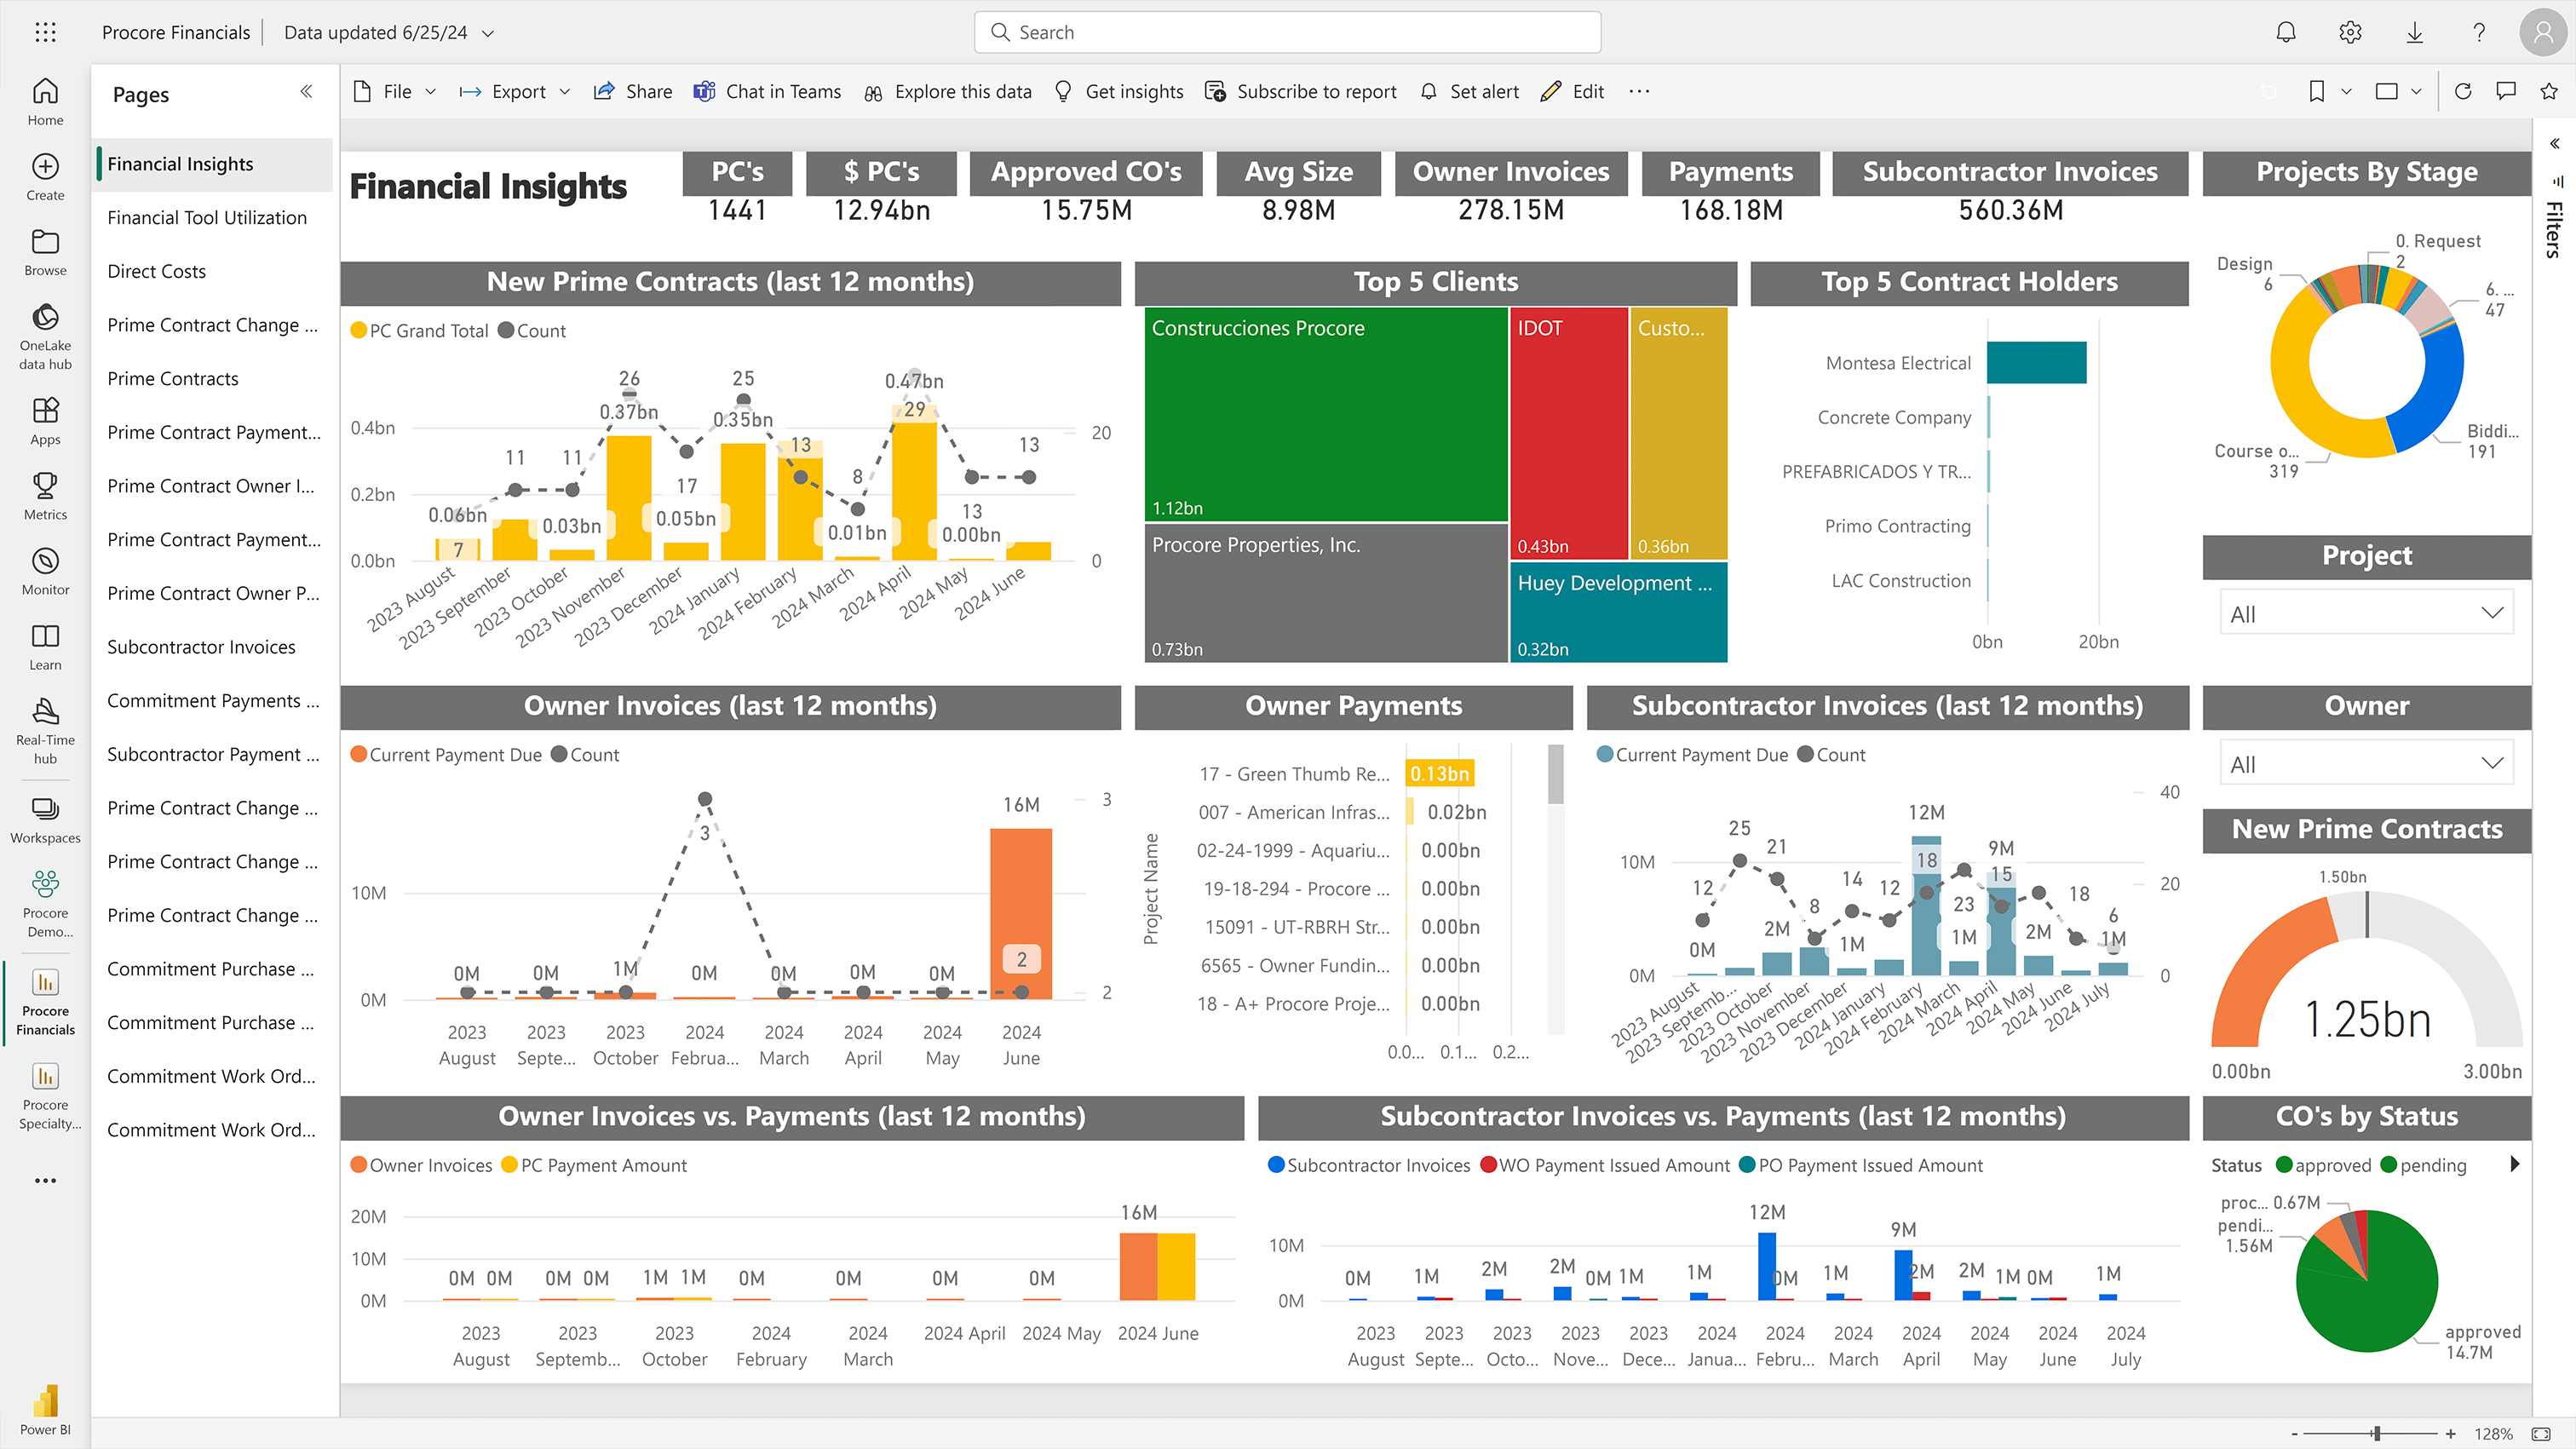2576x1449 pixels.
Task: Open Power BI Home from the sidebar
Action: tap(44, 100)
